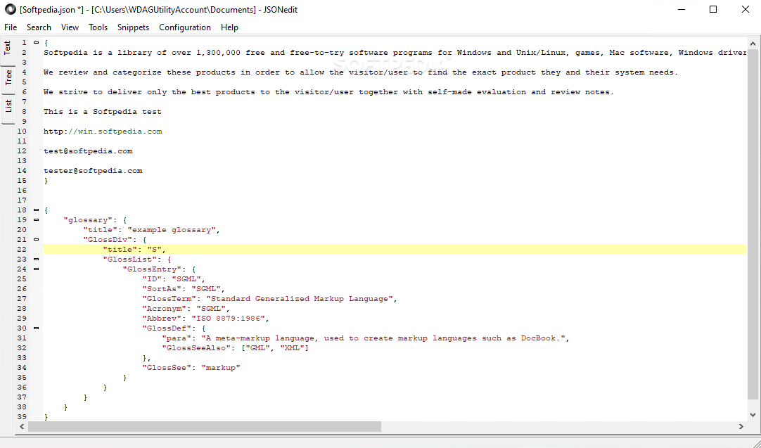Screen dimensions: 761x448
Task: Minimize the JSONedit window
Action: coord(682,9)
